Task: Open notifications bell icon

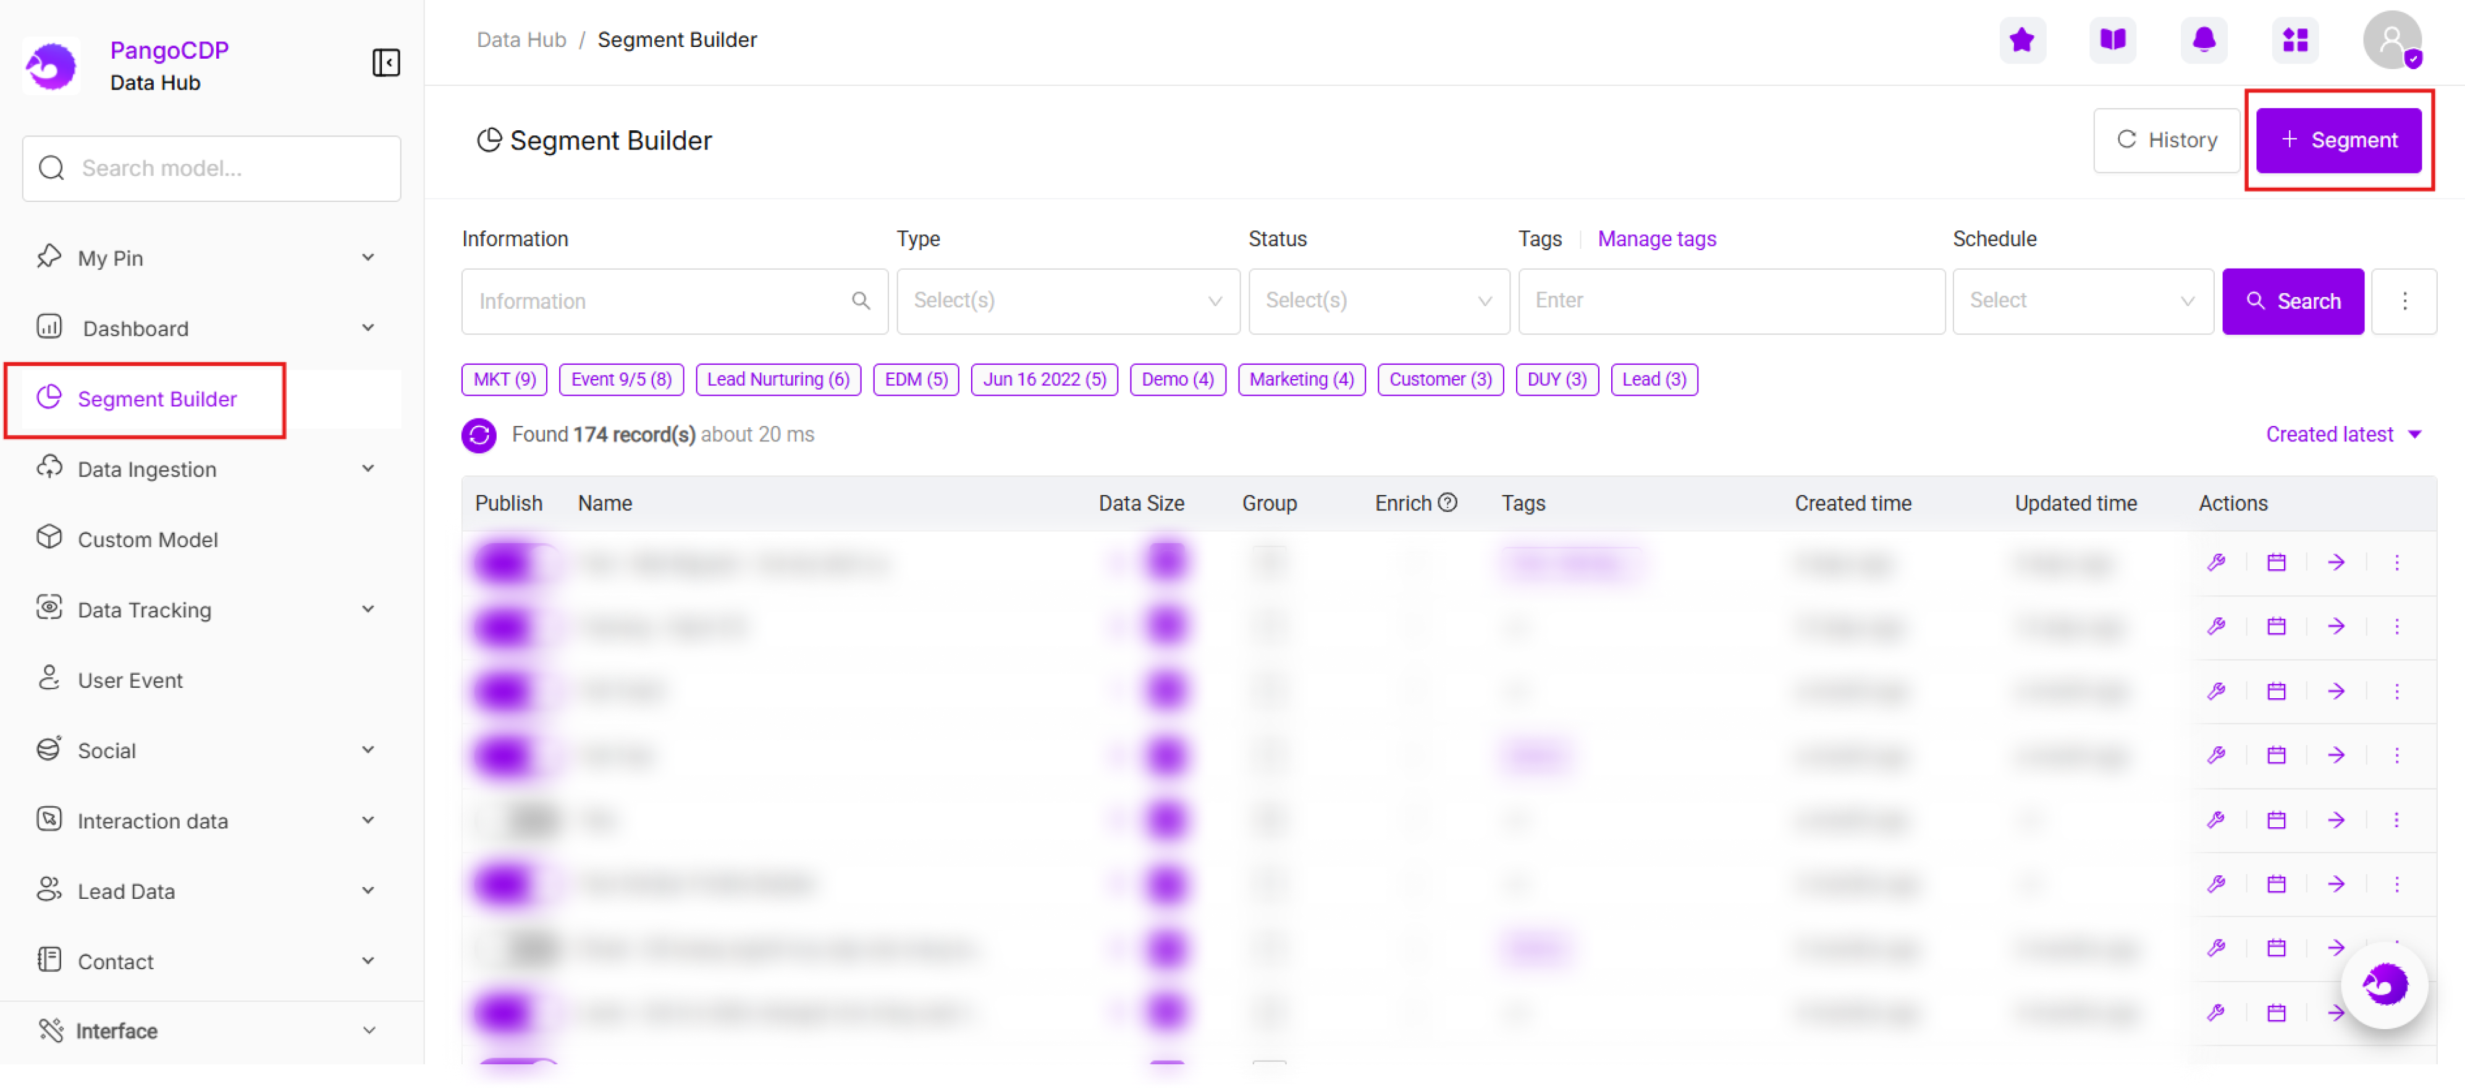Action: [x=2204, y=40]
